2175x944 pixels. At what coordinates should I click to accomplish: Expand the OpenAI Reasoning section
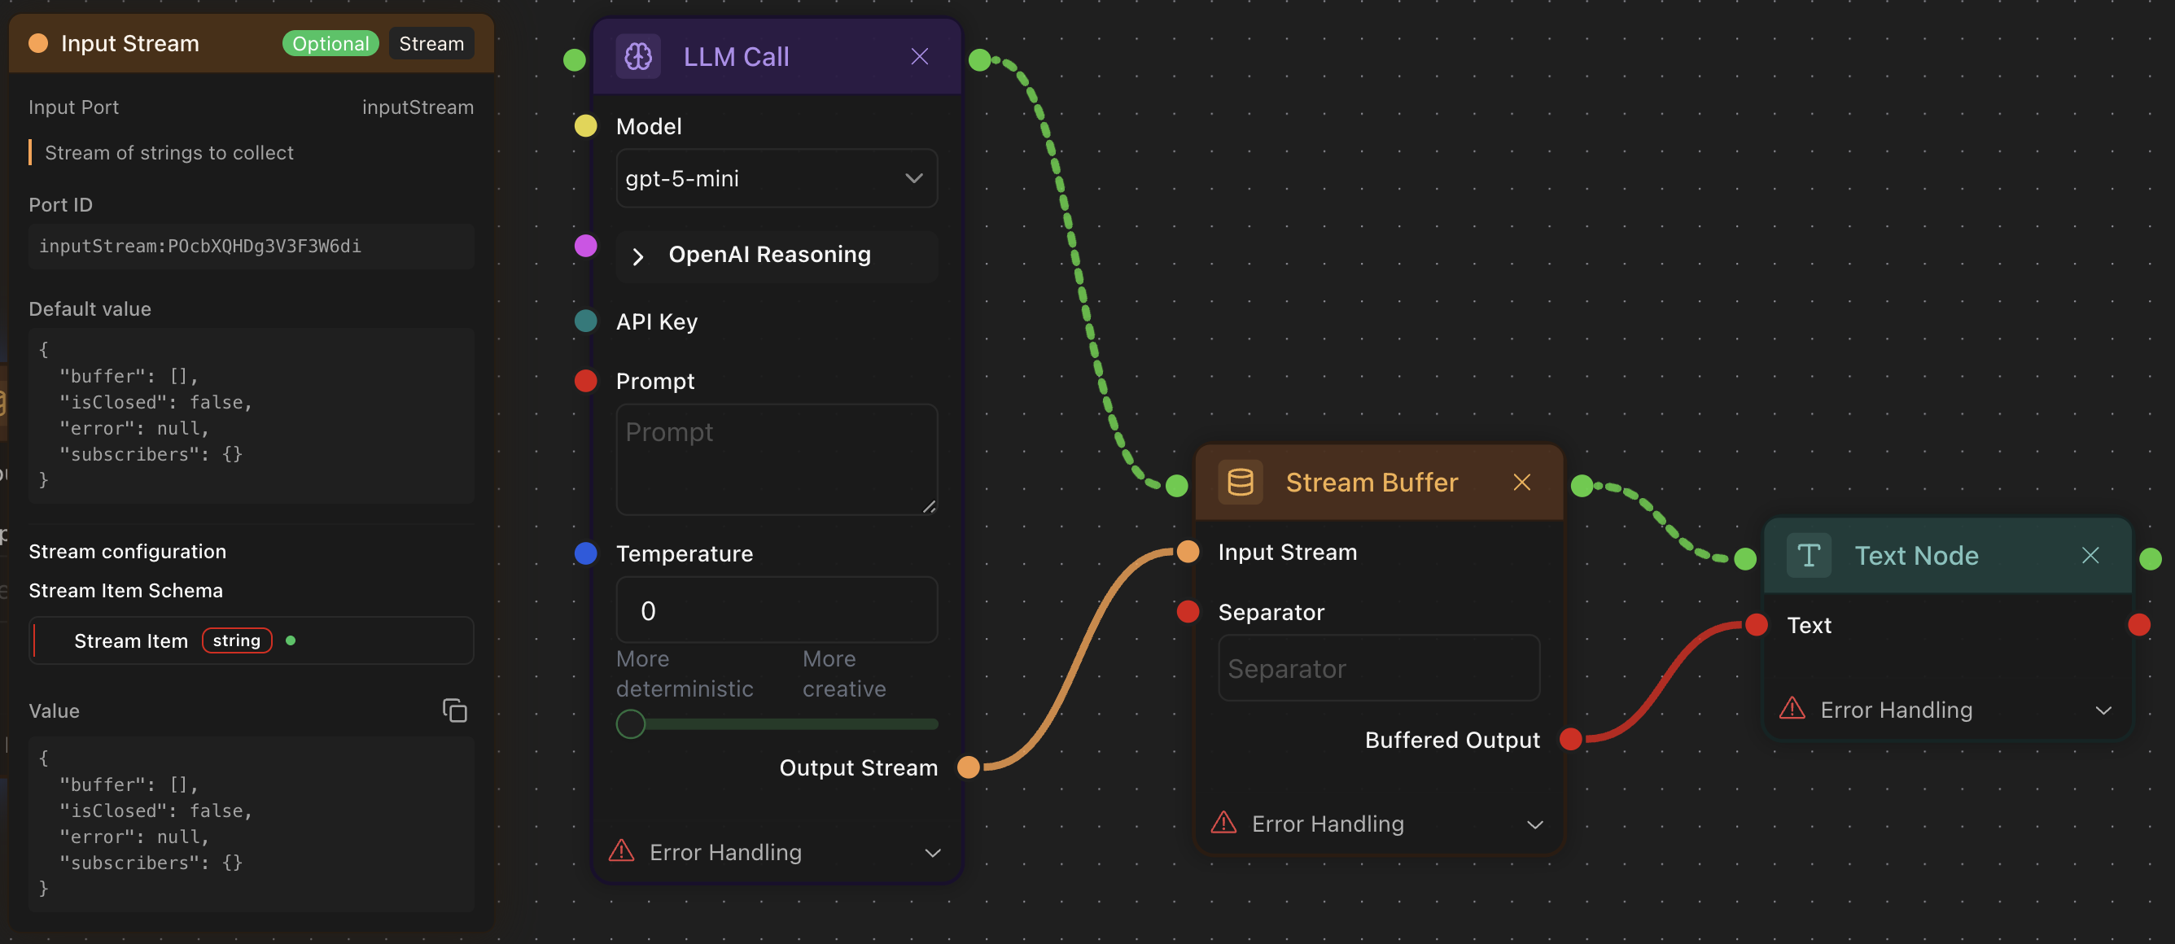pyautogui.click(x=638, y=256)
